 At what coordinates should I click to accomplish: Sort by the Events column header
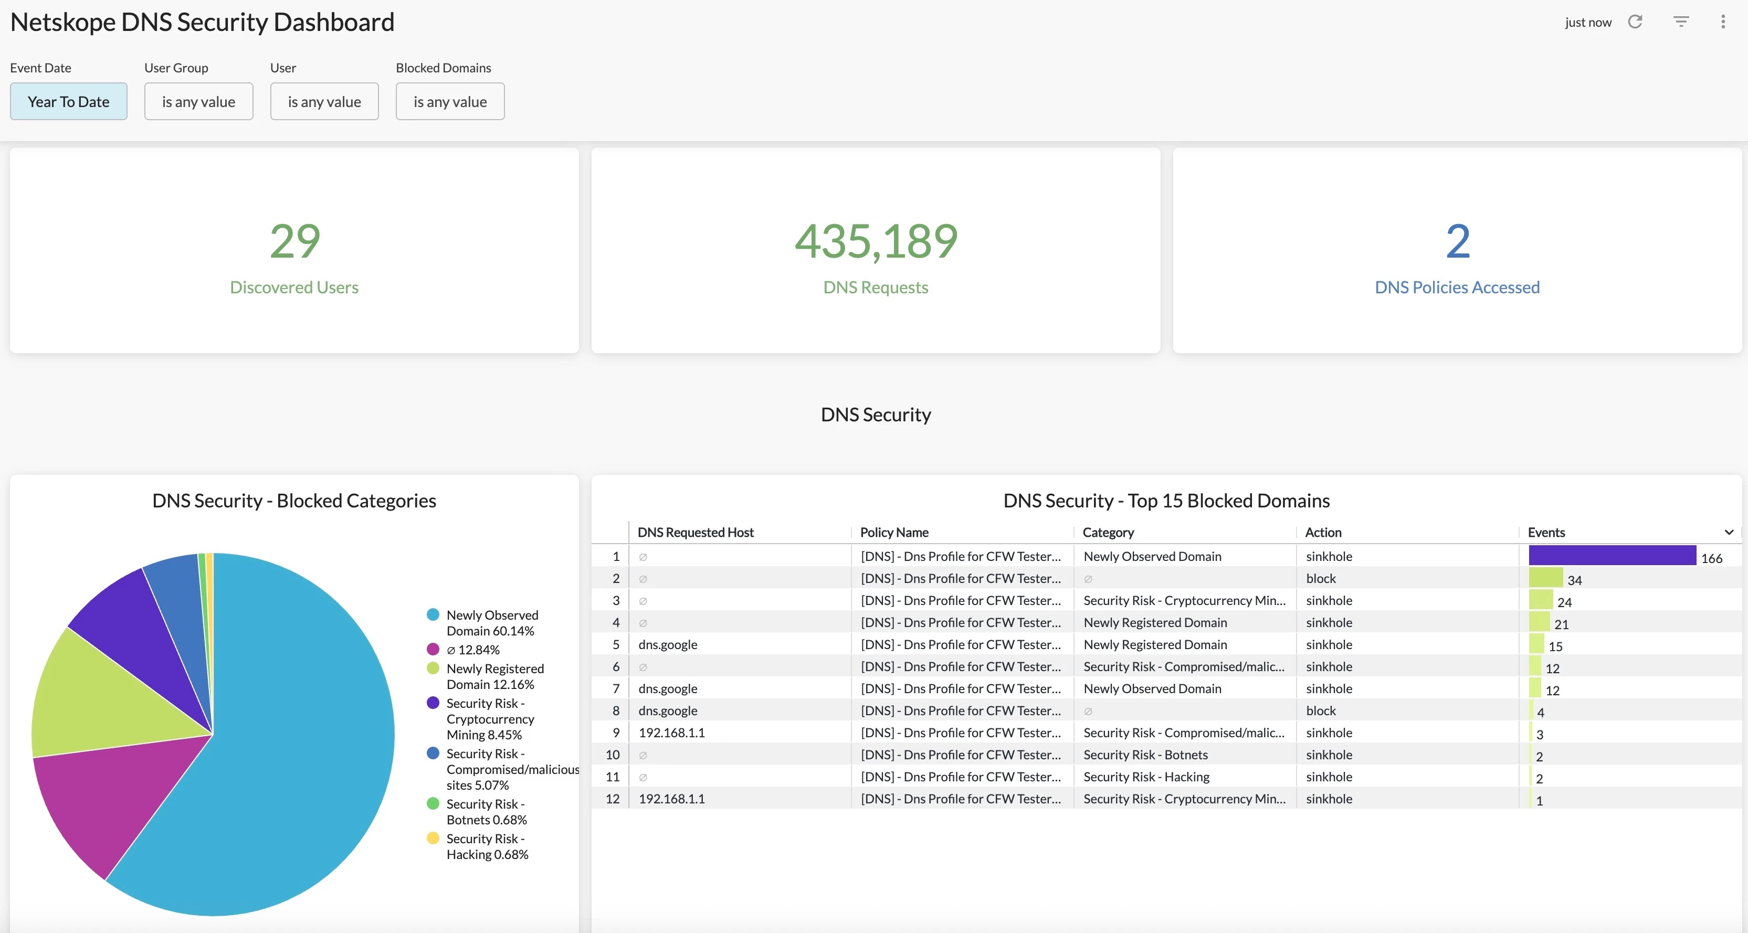(x=1546, y=532)
